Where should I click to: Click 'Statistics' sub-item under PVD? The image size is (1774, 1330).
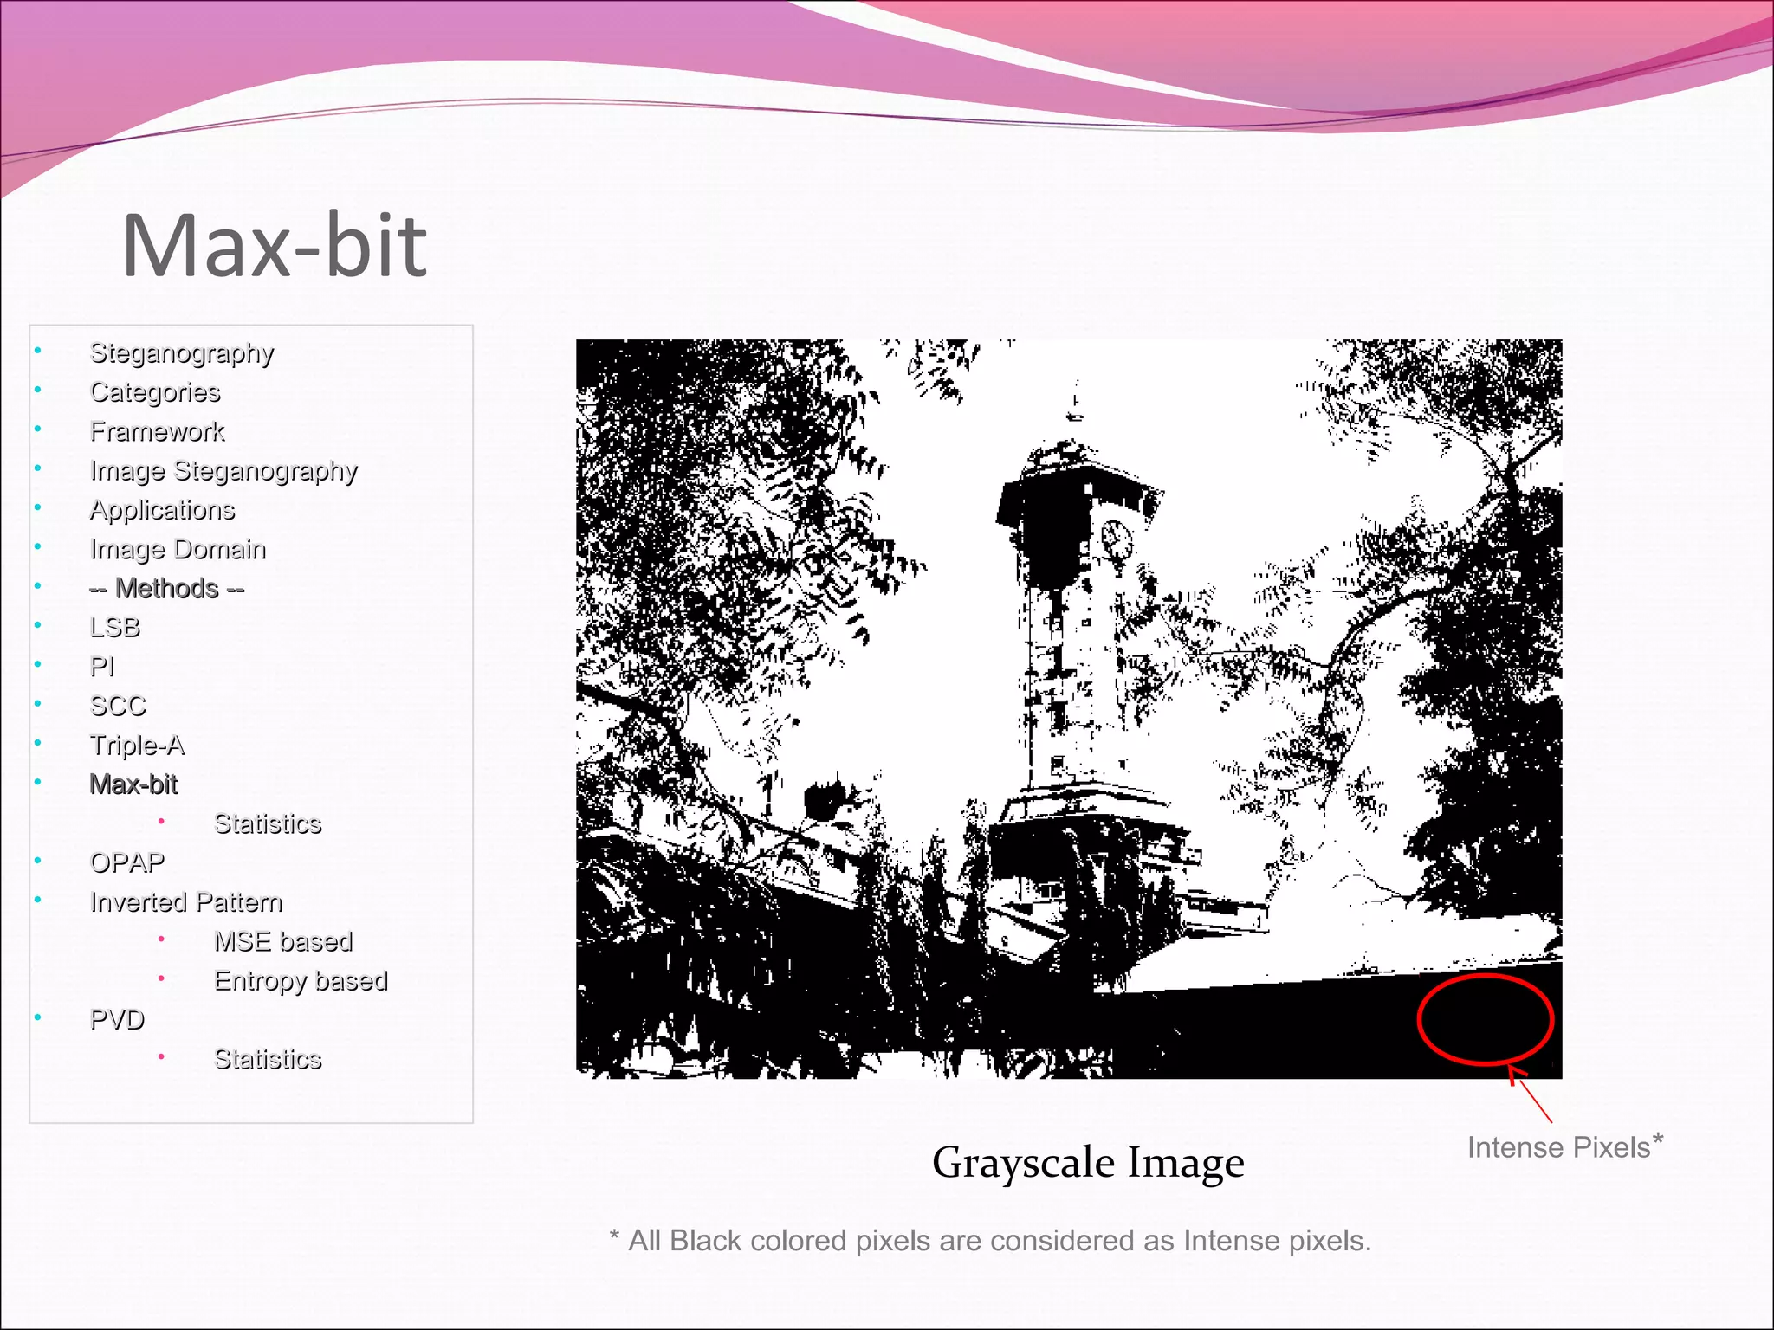coord(269,1059)
